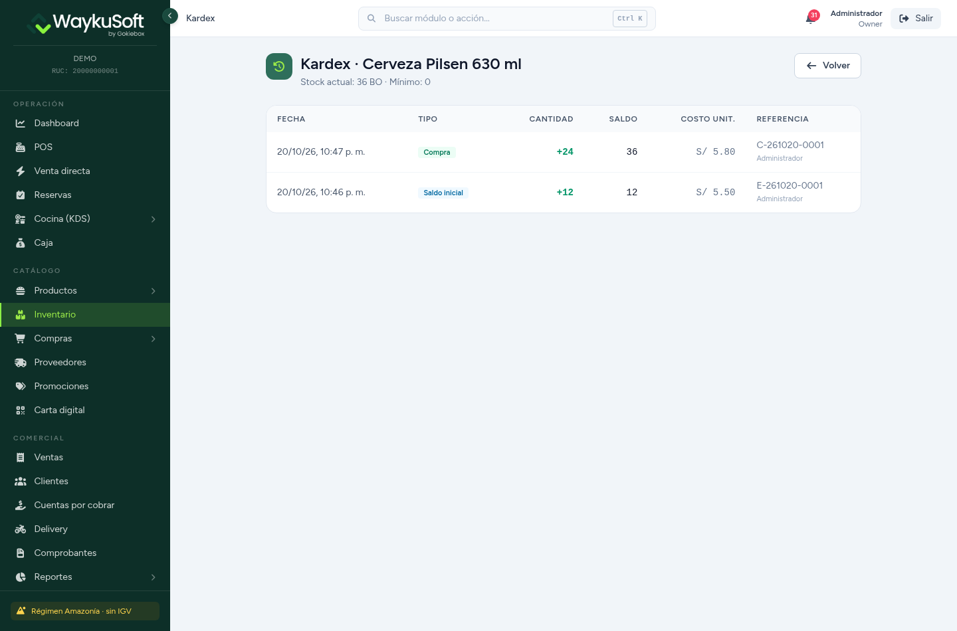Screen dimensions: 957x631
Task: Click the Régimen Amazonía sin IGV badge
Action: coord(85,611)
